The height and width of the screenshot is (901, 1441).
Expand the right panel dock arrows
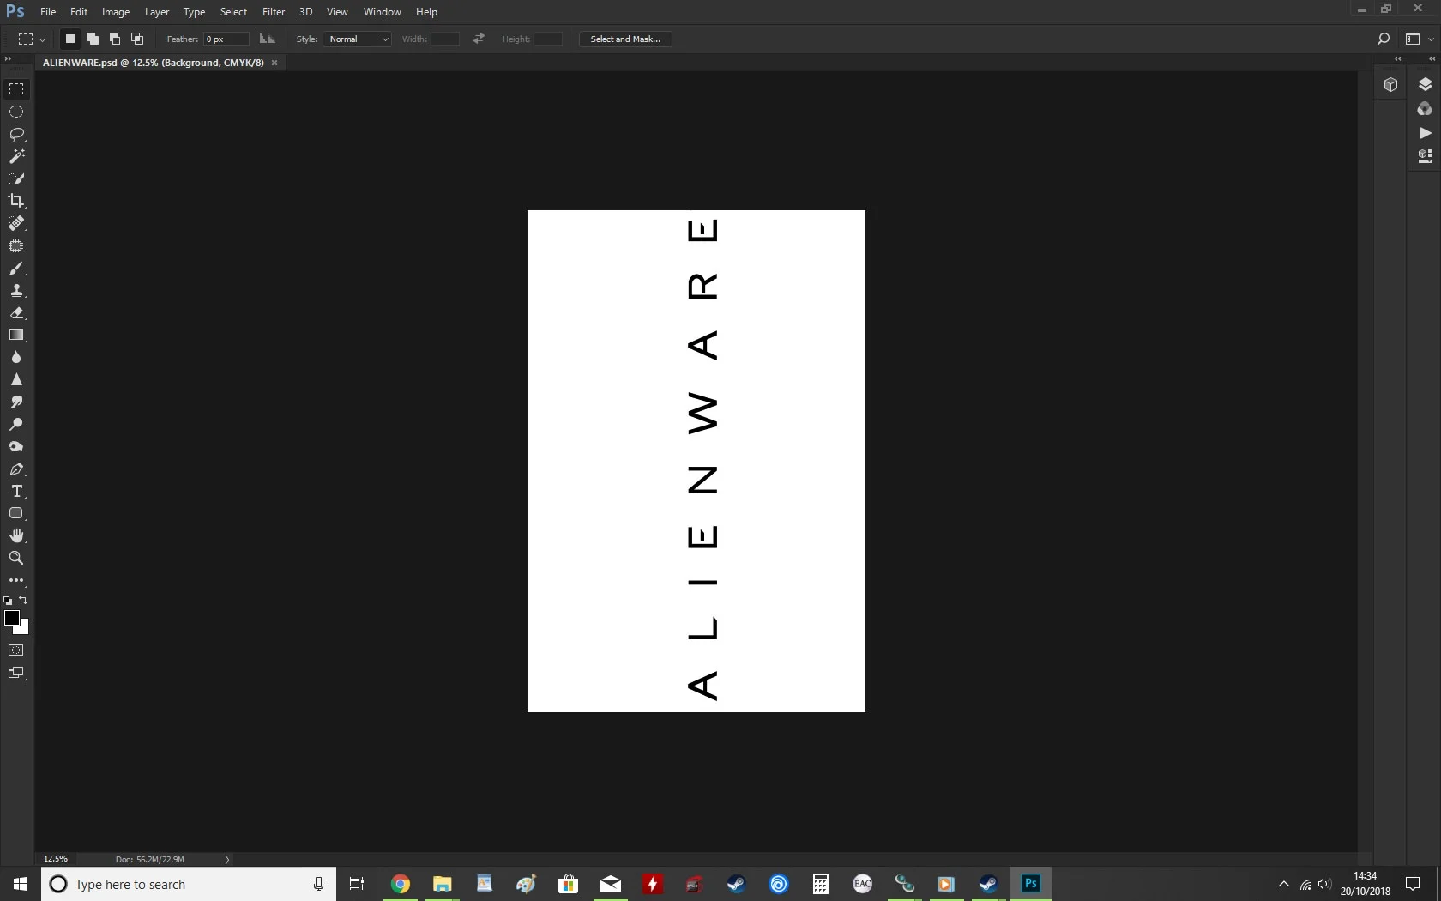pyautogui.click(x=1432, y=59)
